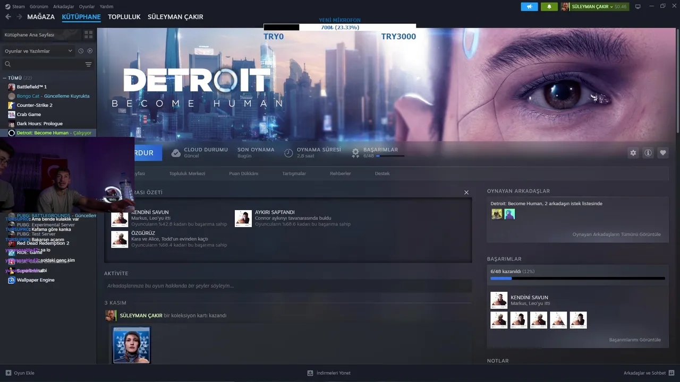Open game settings gear icon

click(x=633, y=153)
